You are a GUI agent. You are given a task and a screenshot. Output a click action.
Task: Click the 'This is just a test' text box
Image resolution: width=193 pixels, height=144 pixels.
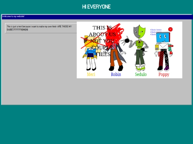(41, 28)
